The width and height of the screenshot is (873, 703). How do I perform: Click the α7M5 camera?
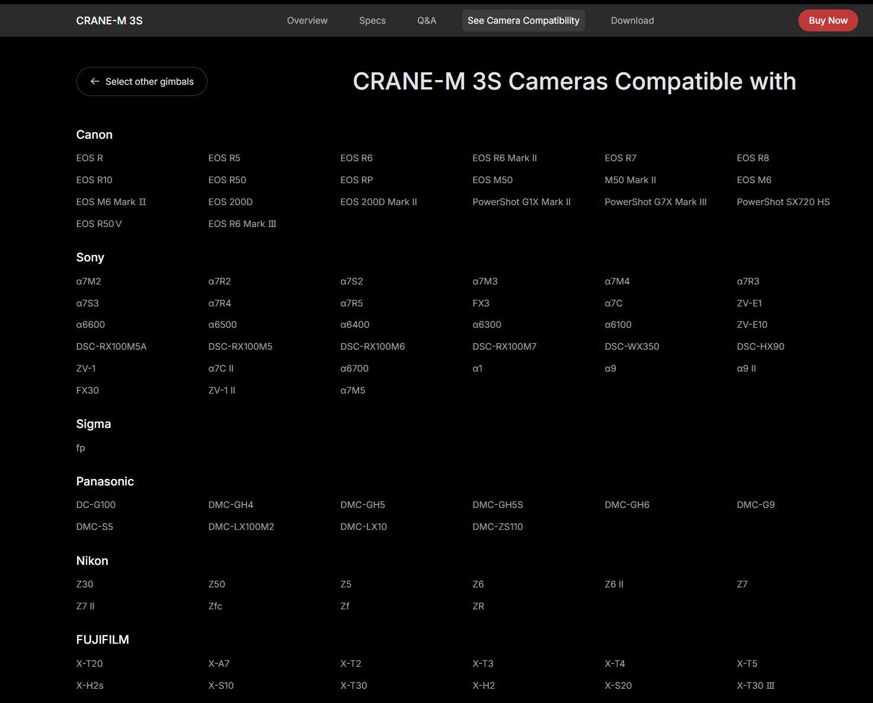pyautogui.click(x=353, y=390)
